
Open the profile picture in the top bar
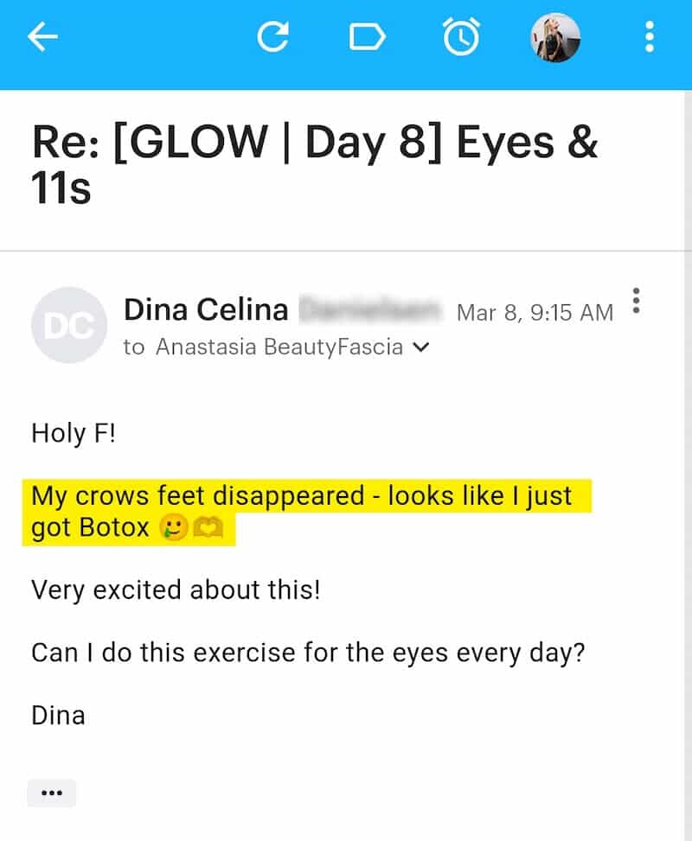point(554,37)
